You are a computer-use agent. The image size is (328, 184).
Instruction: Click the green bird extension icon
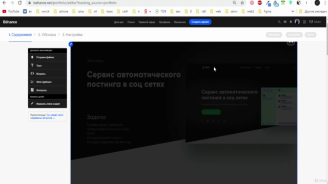pyautogui.click(x=291, y=3)
